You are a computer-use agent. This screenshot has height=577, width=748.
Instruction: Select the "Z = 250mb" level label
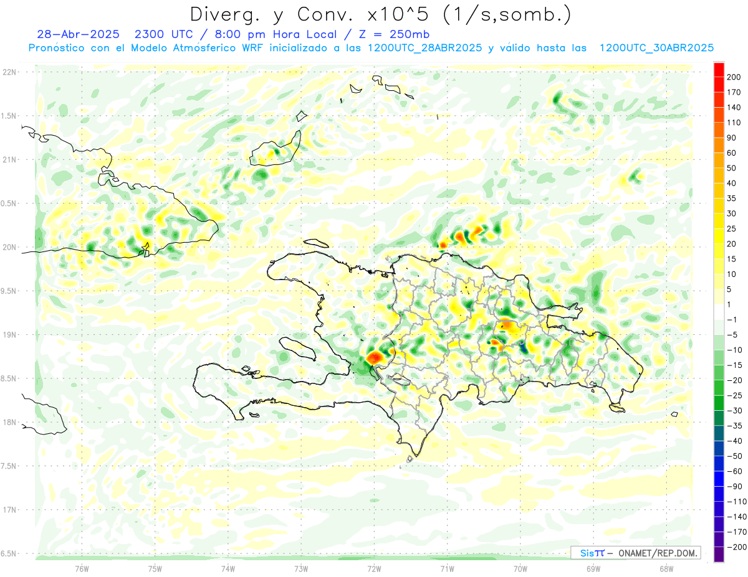tap(394, 34)
